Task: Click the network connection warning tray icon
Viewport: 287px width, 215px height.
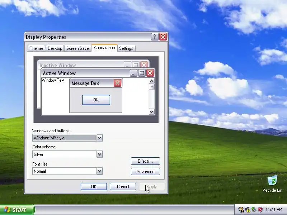Action: click(x=248, y=210)
